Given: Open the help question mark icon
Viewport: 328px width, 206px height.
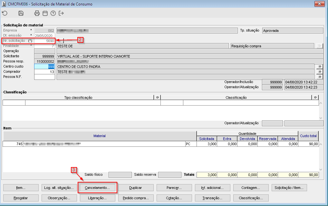Looking at the screenshot, I should pos(53,14).
